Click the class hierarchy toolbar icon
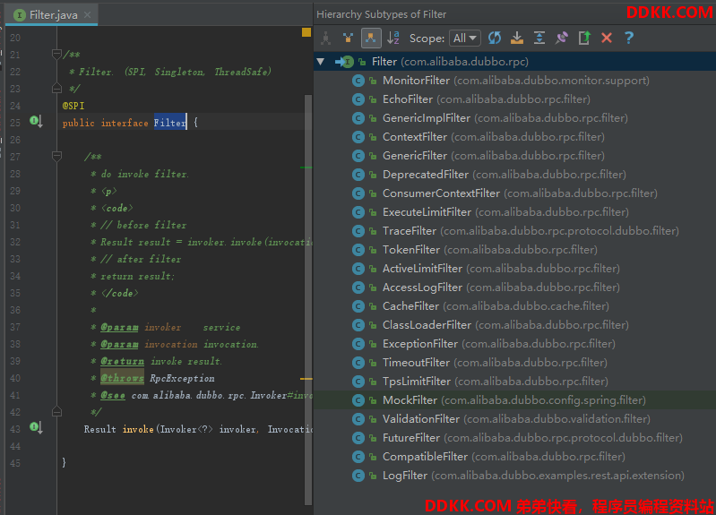This screenshot has width=716, height=515. [325, 38]
